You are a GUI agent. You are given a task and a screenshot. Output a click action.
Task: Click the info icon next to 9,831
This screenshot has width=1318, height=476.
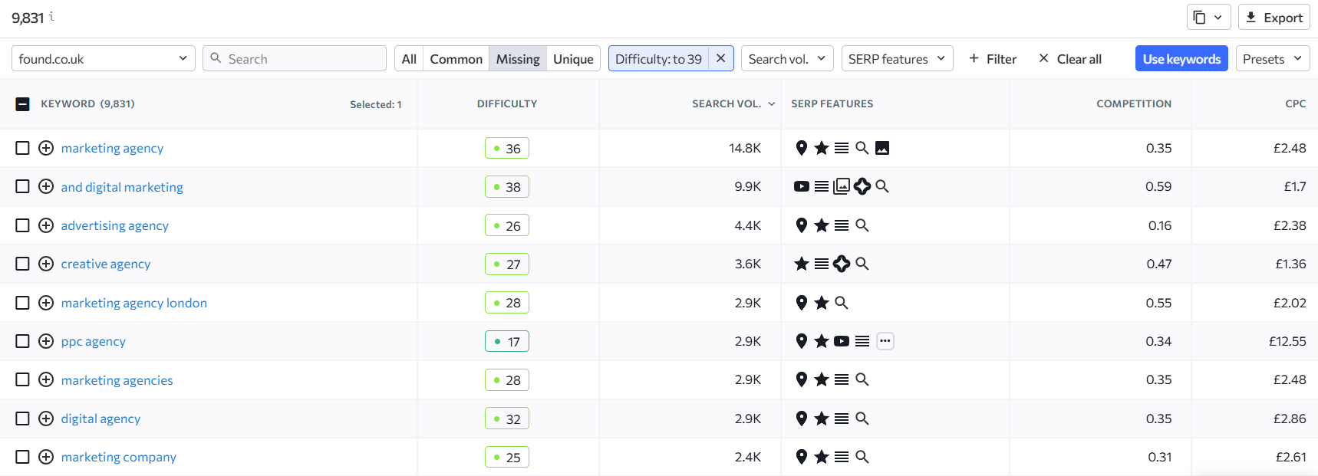tap(51, 16)
